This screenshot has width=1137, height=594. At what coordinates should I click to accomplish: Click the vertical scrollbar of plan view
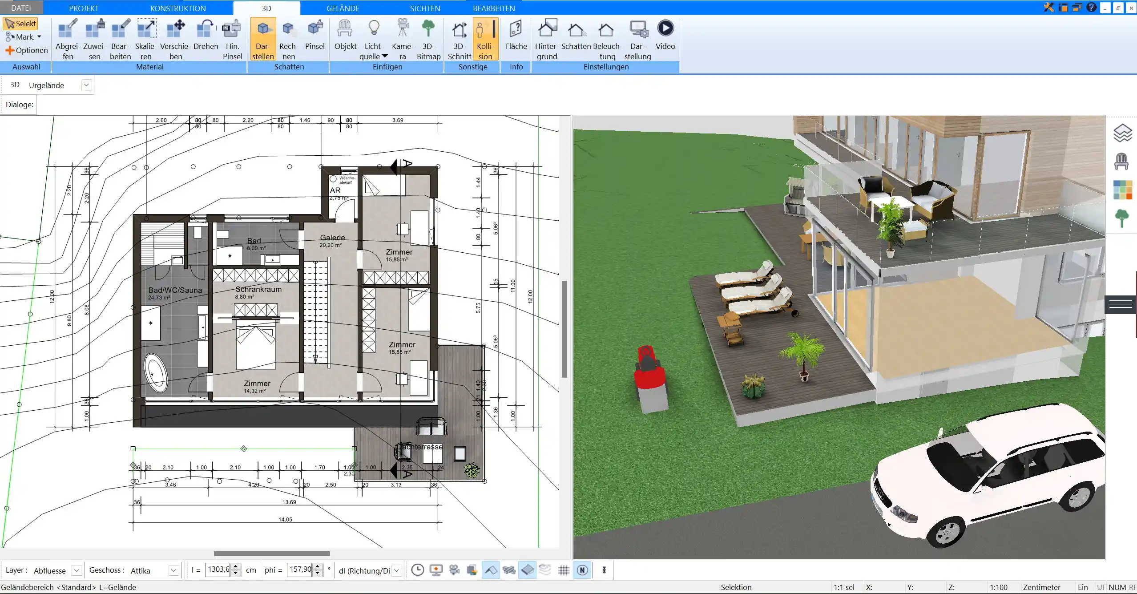(564, 329)
